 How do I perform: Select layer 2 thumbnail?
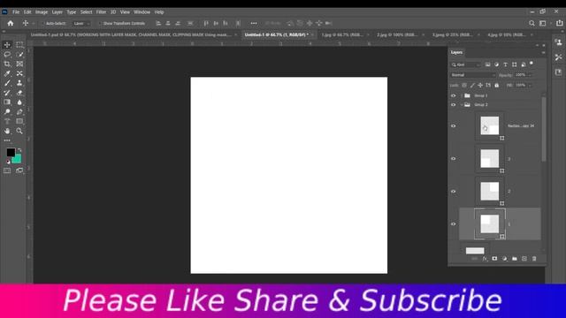(x=489, y=191)
